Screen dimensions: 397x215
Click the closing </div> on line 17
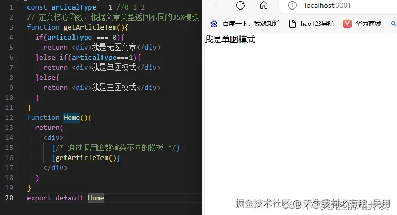click(55, 167)
